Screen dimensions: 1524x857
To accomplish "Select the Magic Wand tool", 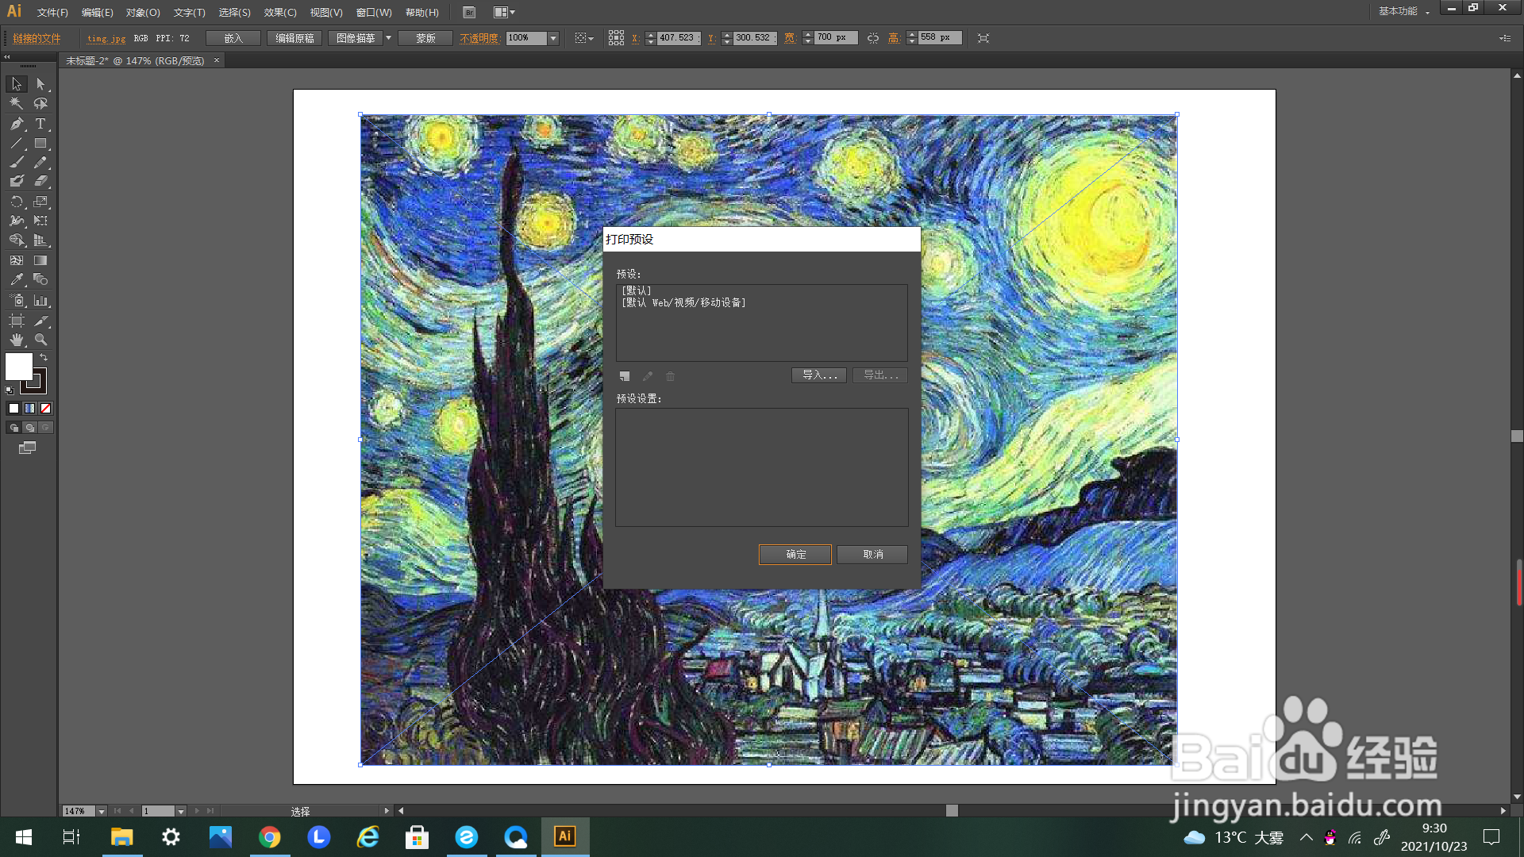I will coord(17,103).
